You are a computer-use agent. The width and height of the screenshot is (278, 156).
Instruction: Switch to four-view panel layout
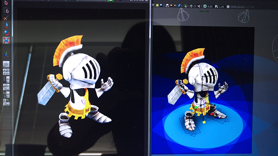6,72
